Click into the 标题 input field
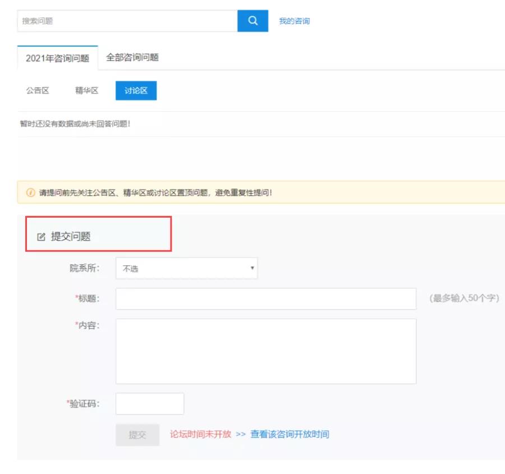Viewport: 505px width, 474px height. tap(266, 298)
